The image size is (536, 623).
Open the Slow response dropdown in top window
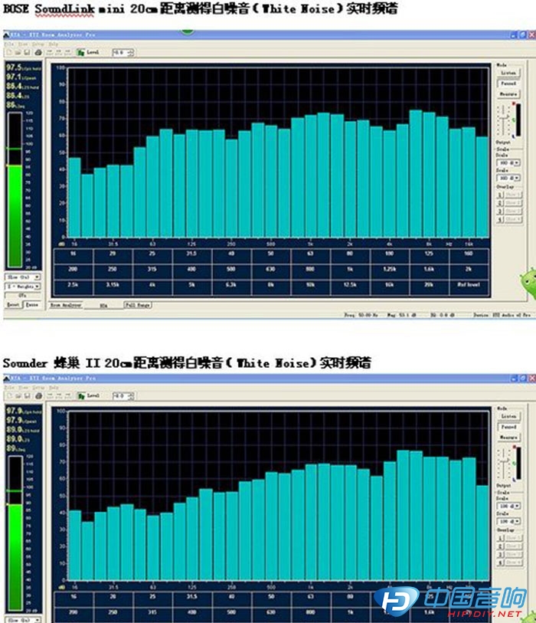point(21,276)
